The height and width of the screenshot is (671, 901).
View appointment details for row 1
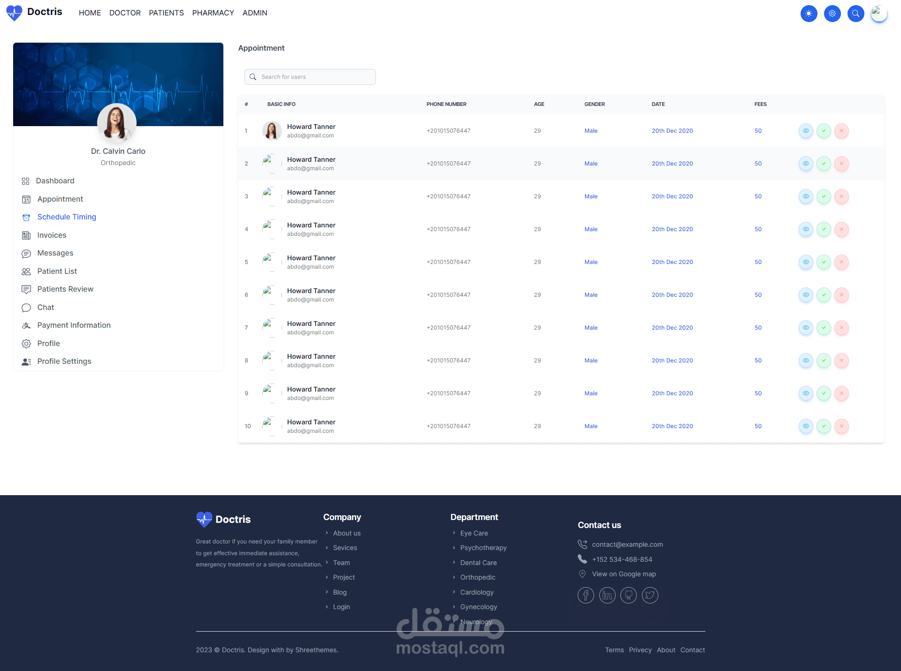click(x=806, y=131)
